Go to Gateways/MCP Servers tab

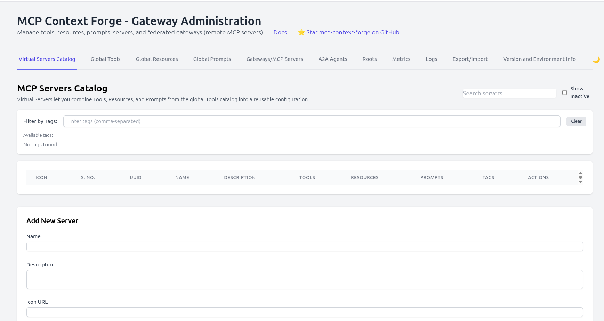click(x=275, y=59)
